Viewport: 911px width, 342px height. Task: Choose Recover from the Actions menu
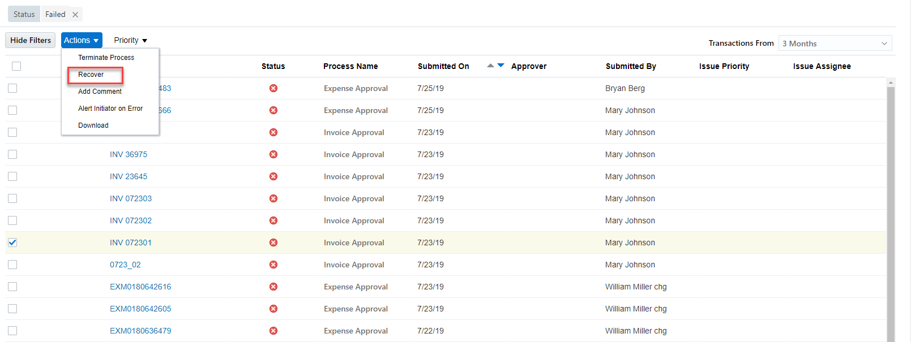click(91, 75)
